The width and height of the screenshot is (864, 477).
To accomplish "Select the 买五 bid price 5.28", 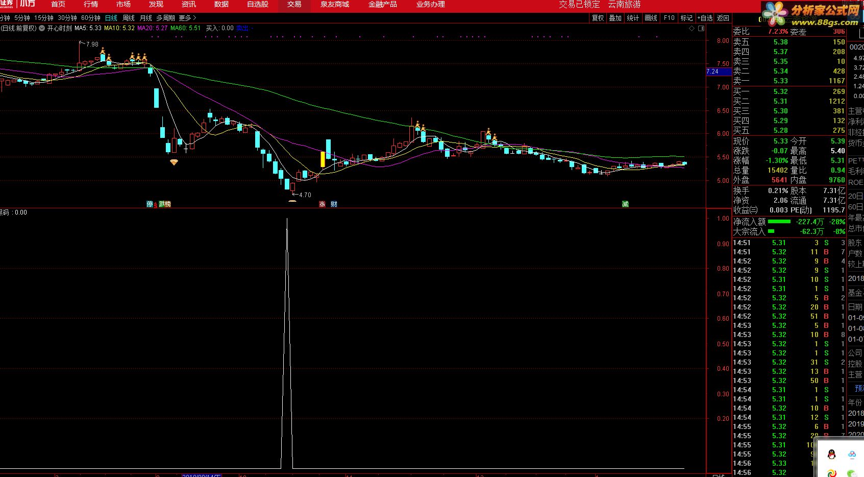I will (780, 130).
